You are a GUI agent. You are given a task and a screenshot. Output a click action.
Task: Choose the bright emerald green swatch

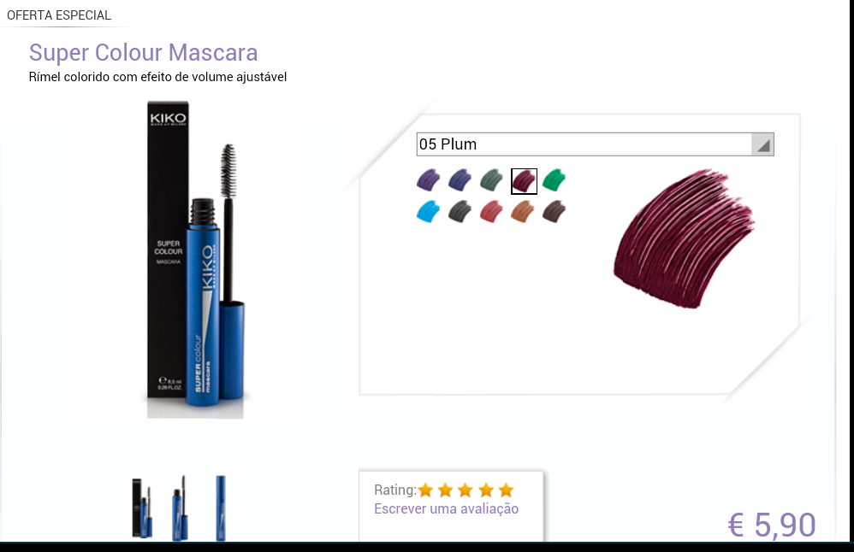click(x=555, y=180)
